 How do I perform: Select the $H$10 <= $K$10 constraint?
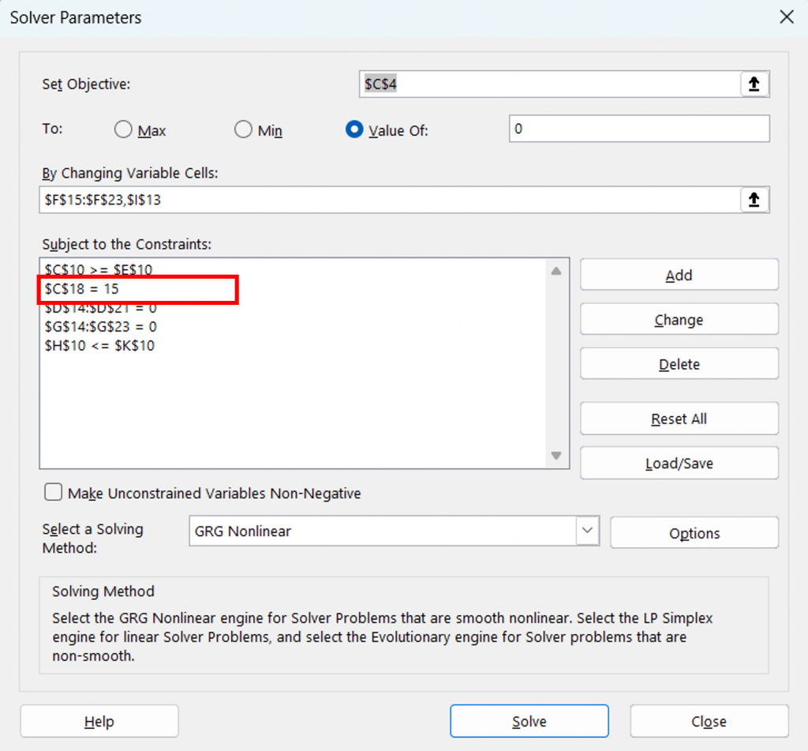pyautogui.click(x=99, y=345)
